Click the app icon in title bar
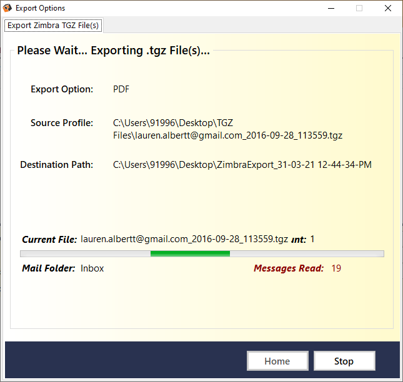The height and width of the screenshot is (382, 403). click(x=7, y=8)
